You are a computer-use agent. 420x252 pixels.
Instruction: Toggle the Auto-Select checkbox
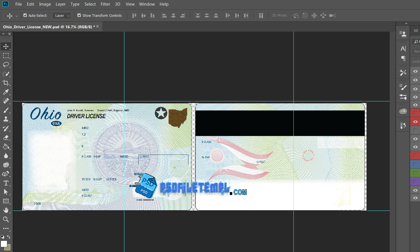point(25,15)
